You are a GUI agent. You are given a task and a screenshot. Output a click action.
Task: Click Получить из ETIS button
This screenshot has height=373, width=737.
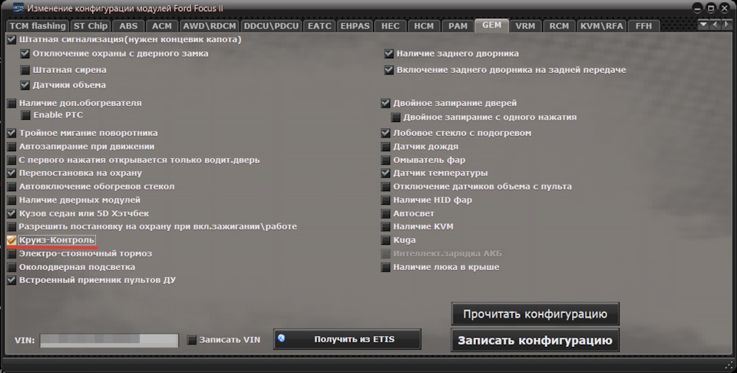click(x=347, y=339)
